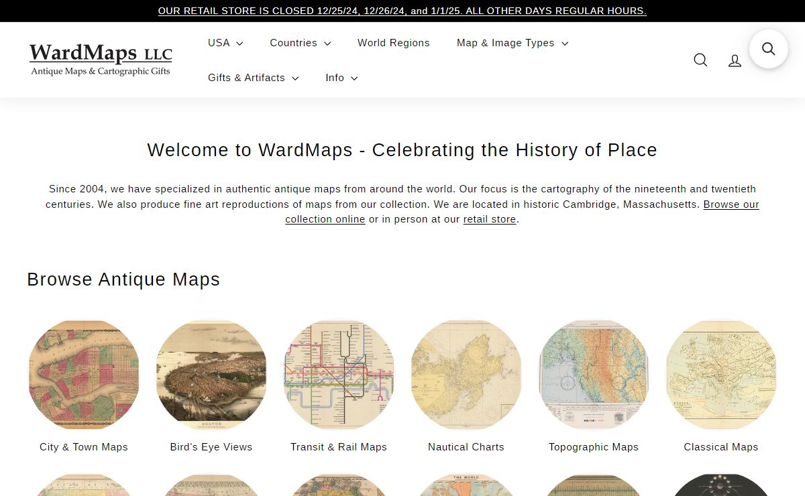Image resolution: width=805 pixels, height=496 pixels.
Task: Click the 'Browse Antique Maps' heading
Action: (123, 280)
